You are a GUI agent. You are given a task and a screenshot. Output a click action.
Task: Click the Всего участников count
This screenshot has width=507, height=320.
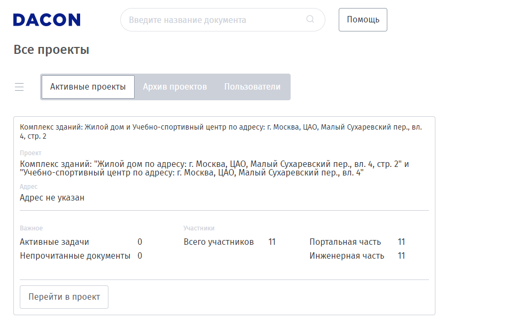272,242
